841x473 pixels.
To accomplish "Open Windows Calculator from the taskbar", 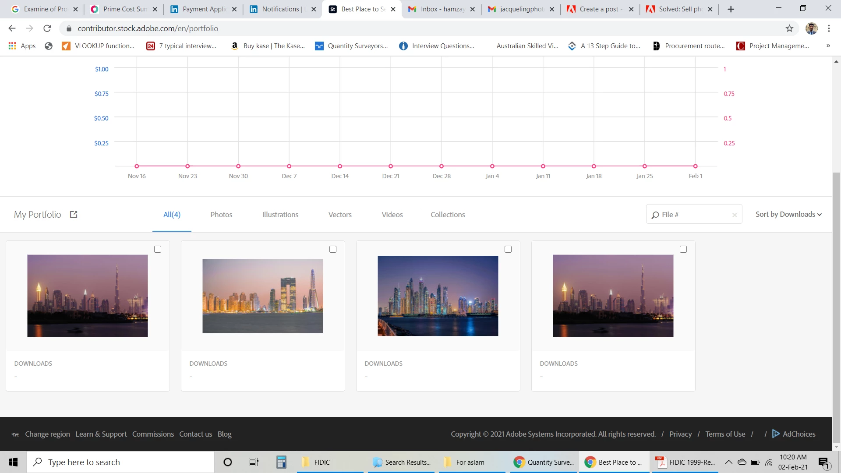I will tap(281, 462).
